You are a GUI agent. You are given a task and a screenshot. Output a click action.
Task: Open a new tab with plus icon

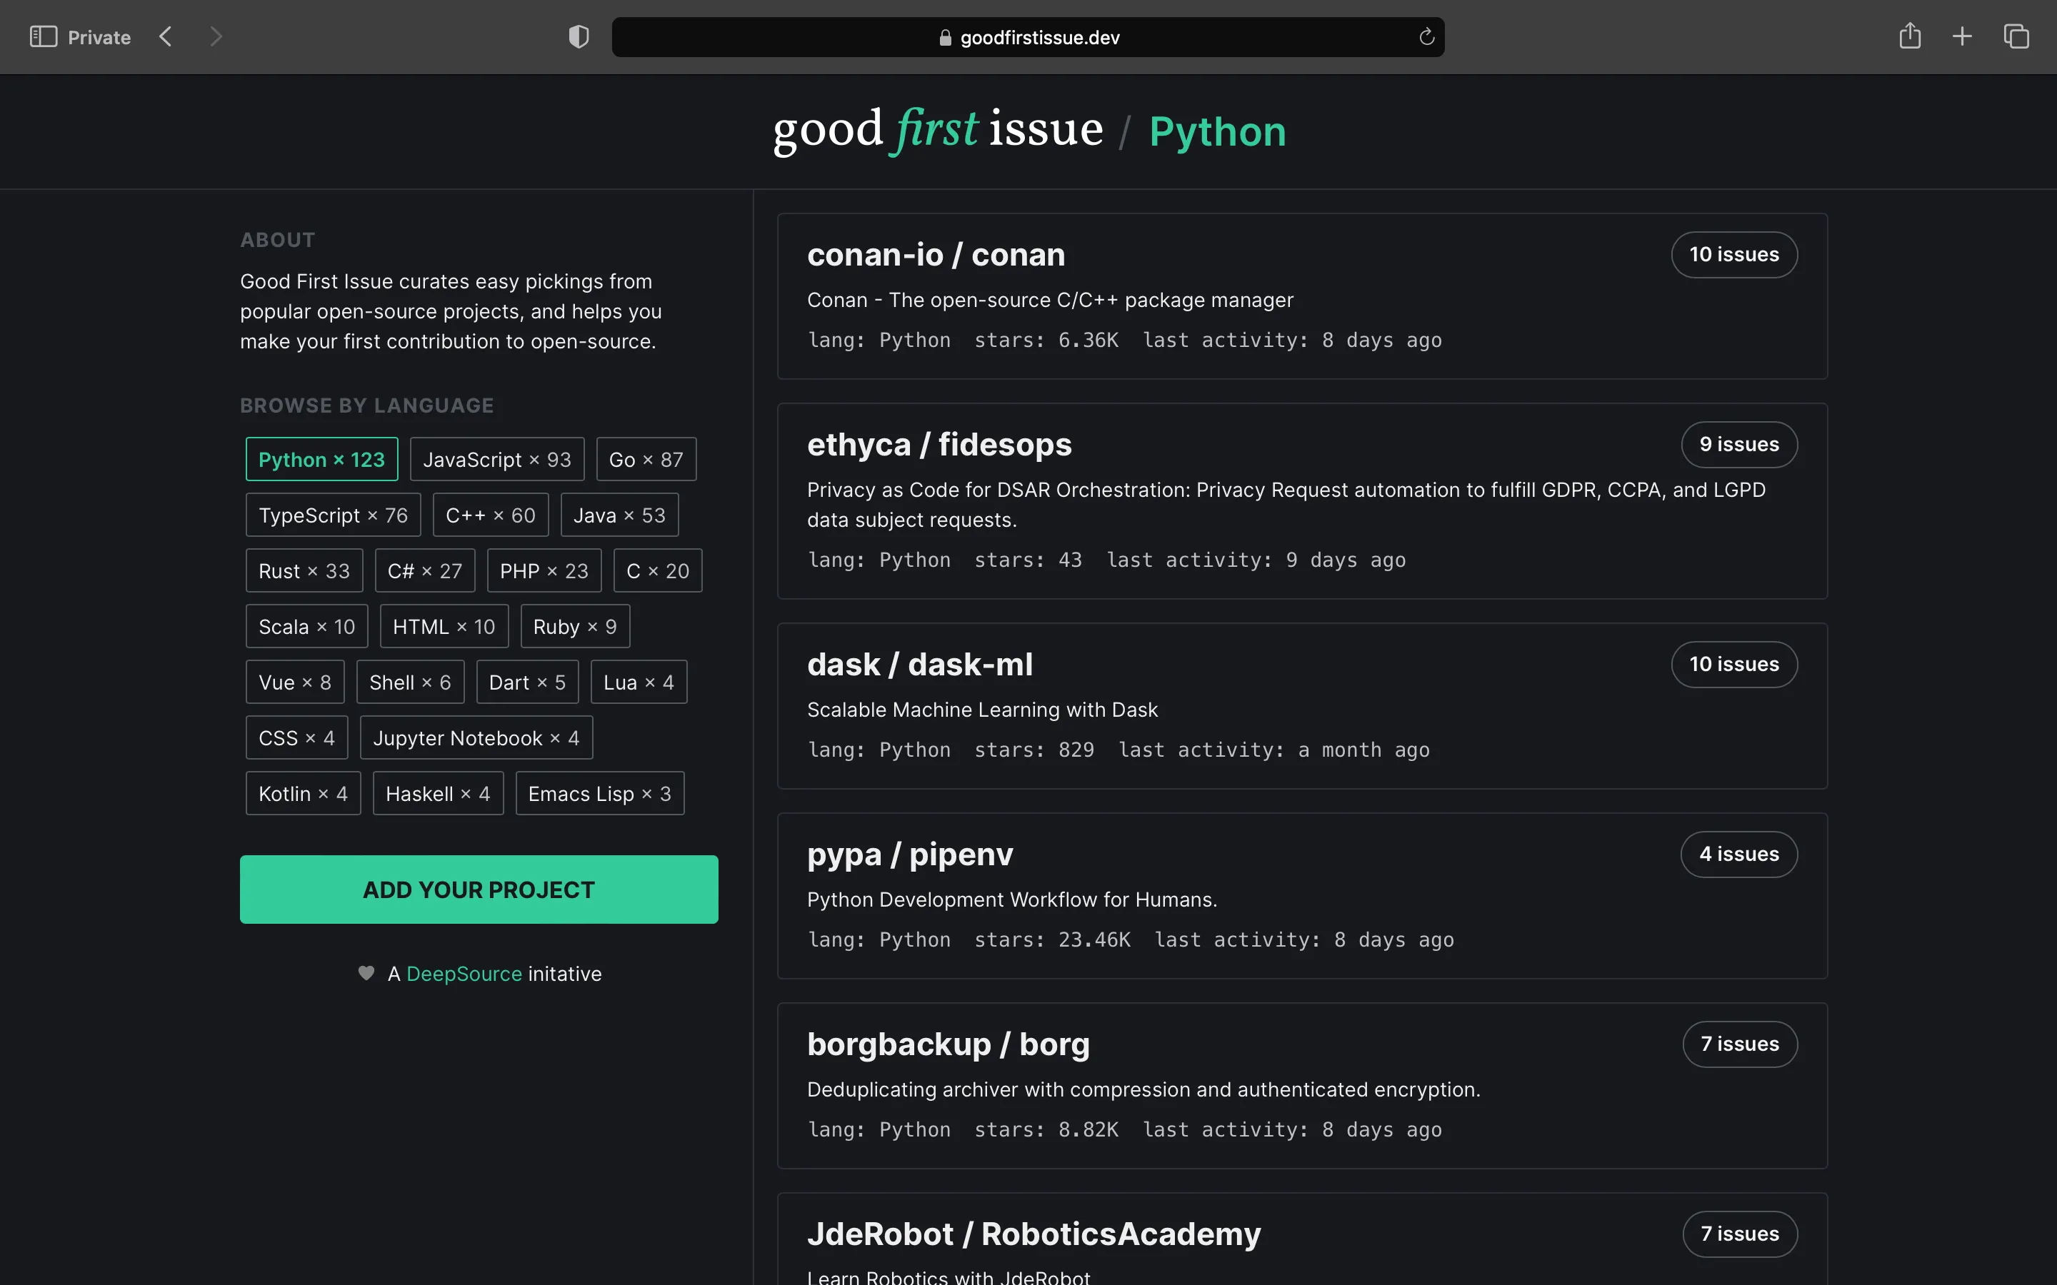[1962, 36]
